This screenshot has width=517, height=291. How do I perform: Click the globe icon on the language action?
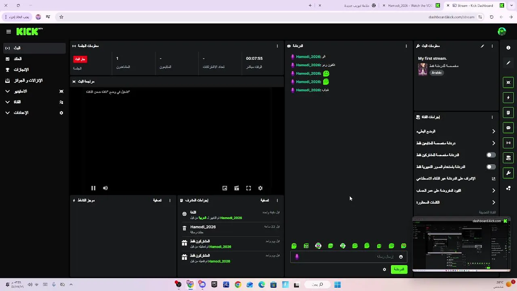185,214
